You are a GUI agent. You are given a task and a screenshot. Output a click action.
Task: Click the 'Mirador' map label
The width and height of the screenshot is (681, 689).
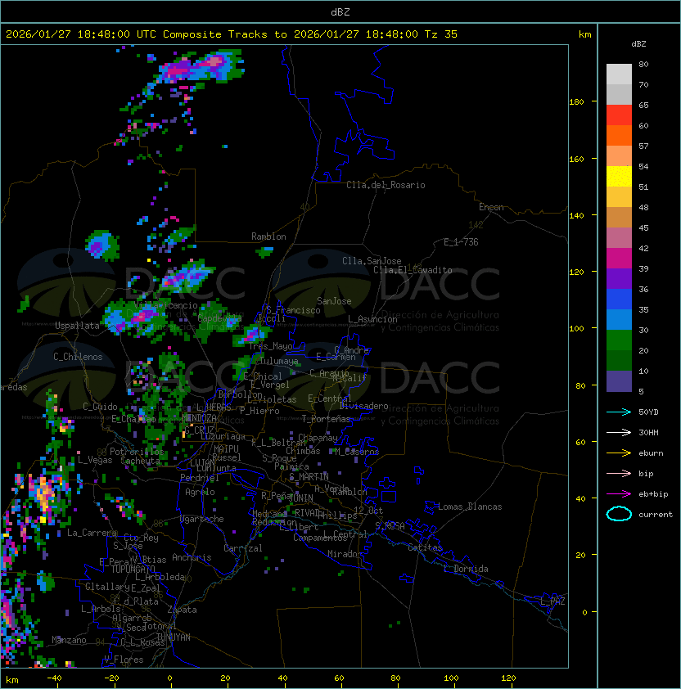[x=345, y=554]
